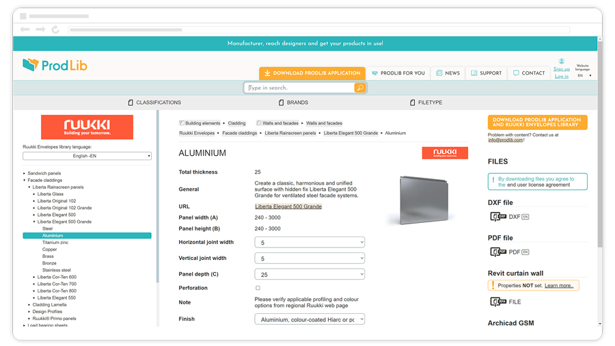615x346 pixels.
Task: Click the Ruukki logo in sidebar
Action: point(87,127)
